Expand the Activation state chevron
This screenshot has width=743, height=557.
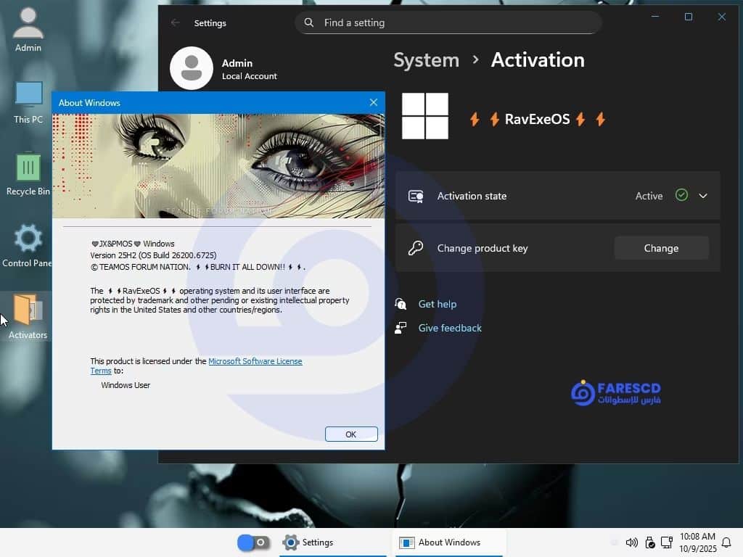702,196
